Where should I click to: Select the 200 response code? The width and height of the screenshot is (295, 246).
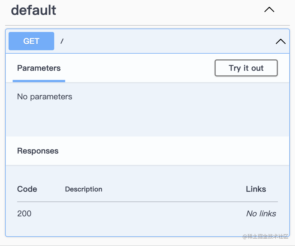click(24, 213)
